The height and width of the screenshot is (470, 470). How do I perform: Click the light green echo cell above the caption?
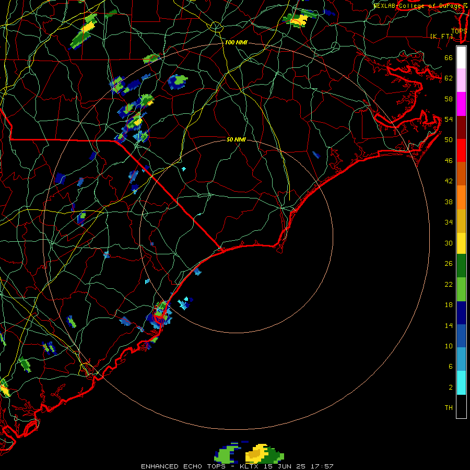tap(226, 454)
